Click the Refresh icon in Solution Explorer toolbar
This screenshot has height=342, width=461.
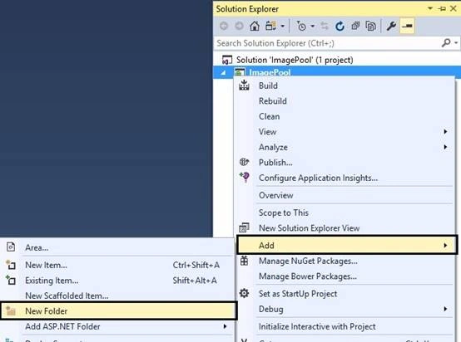tap(340, 26)
